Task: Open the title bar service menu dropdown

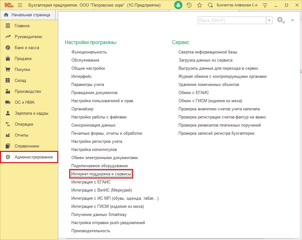Action: pyautogui.click(x=265, y=5)
